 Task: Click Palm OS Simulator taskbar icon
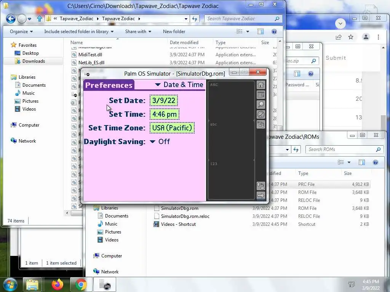tap(105, 284)
